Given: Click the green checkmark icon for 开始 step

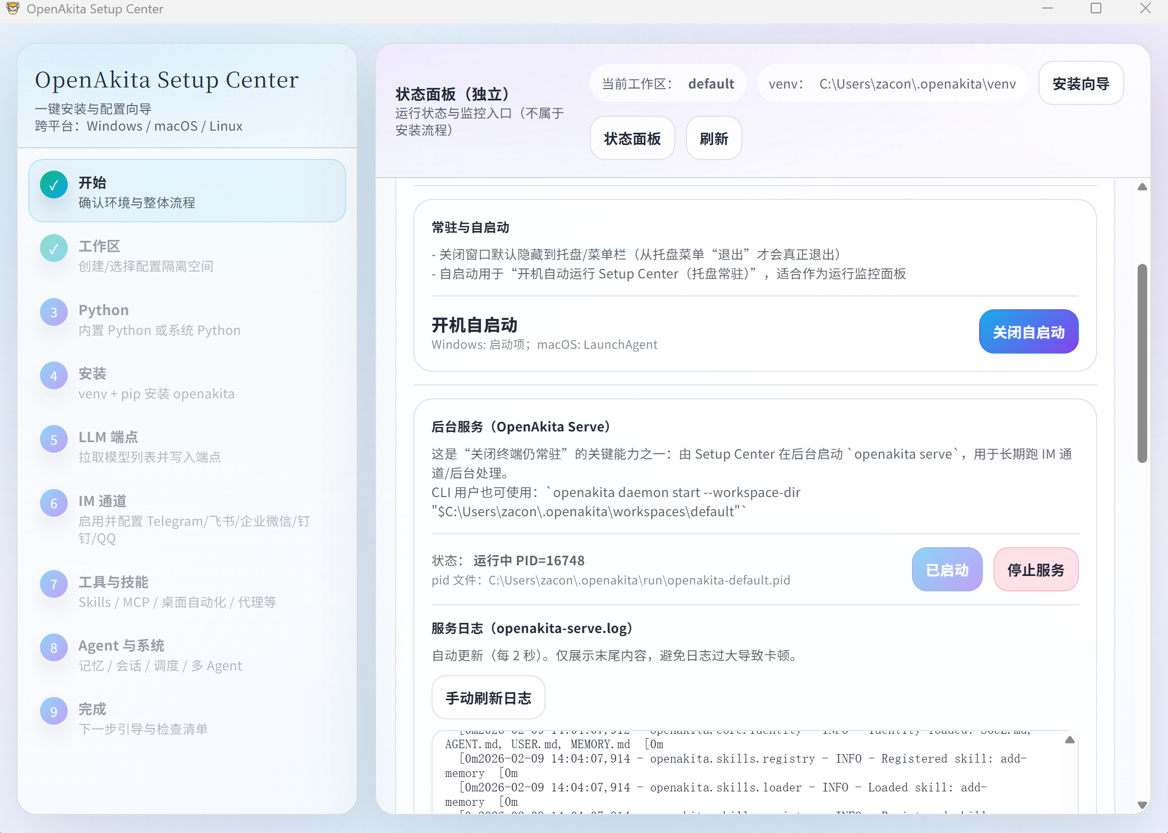Looking at the screenshot, I should 54,185.
